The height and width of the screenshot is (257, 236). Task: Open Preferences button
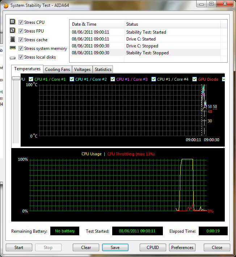182,247
